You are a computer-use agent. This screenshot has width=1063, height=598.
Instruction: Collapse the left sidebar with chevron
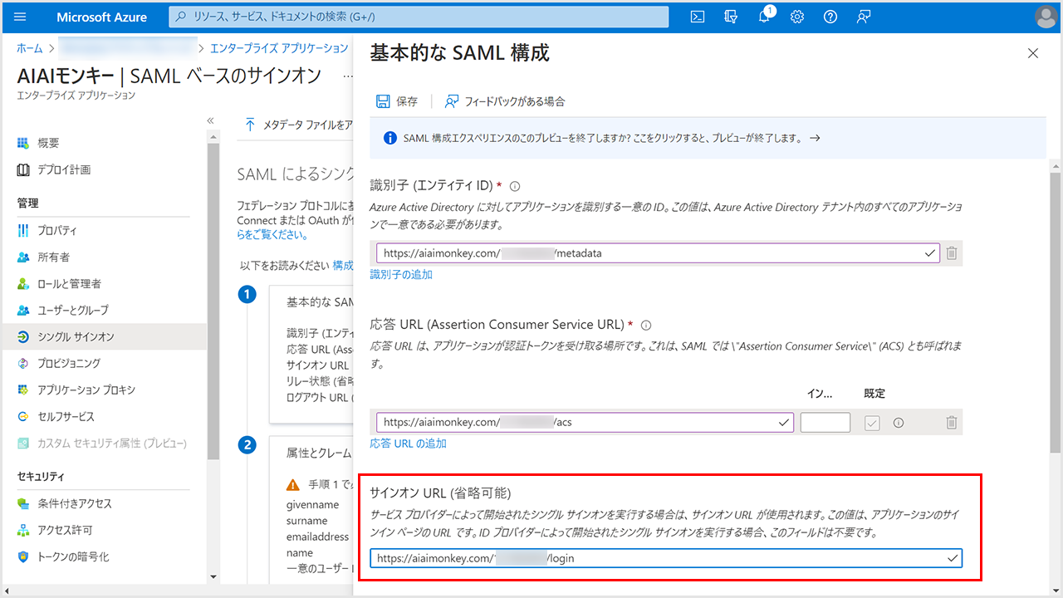211,121
